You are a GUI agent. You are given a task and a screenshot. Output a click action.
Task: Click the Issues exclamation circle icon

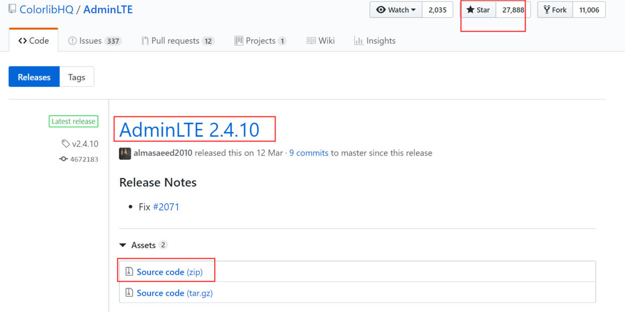pos(73,41)
